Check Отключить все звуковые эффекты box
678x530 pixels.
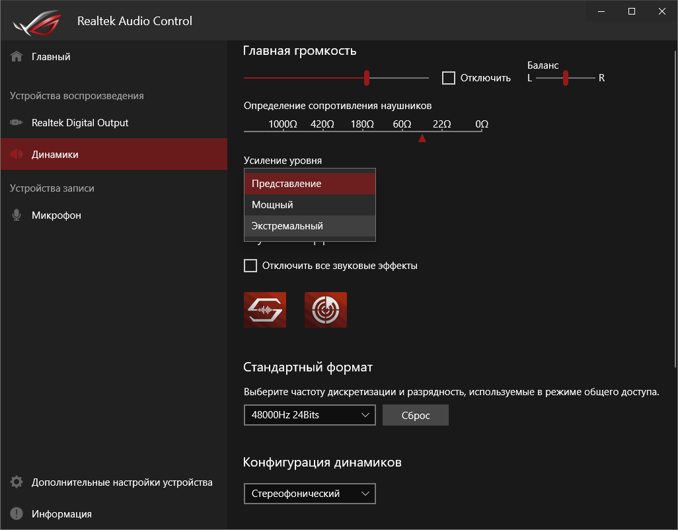250,266
